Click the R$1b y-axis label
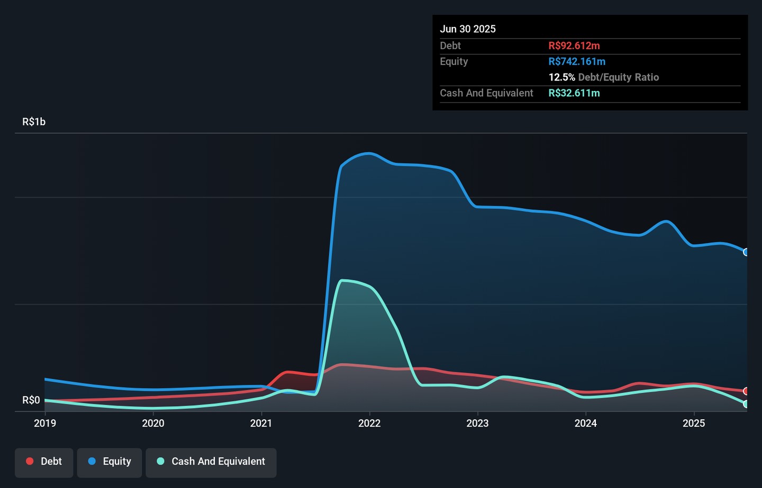 (x=34, y=122)
